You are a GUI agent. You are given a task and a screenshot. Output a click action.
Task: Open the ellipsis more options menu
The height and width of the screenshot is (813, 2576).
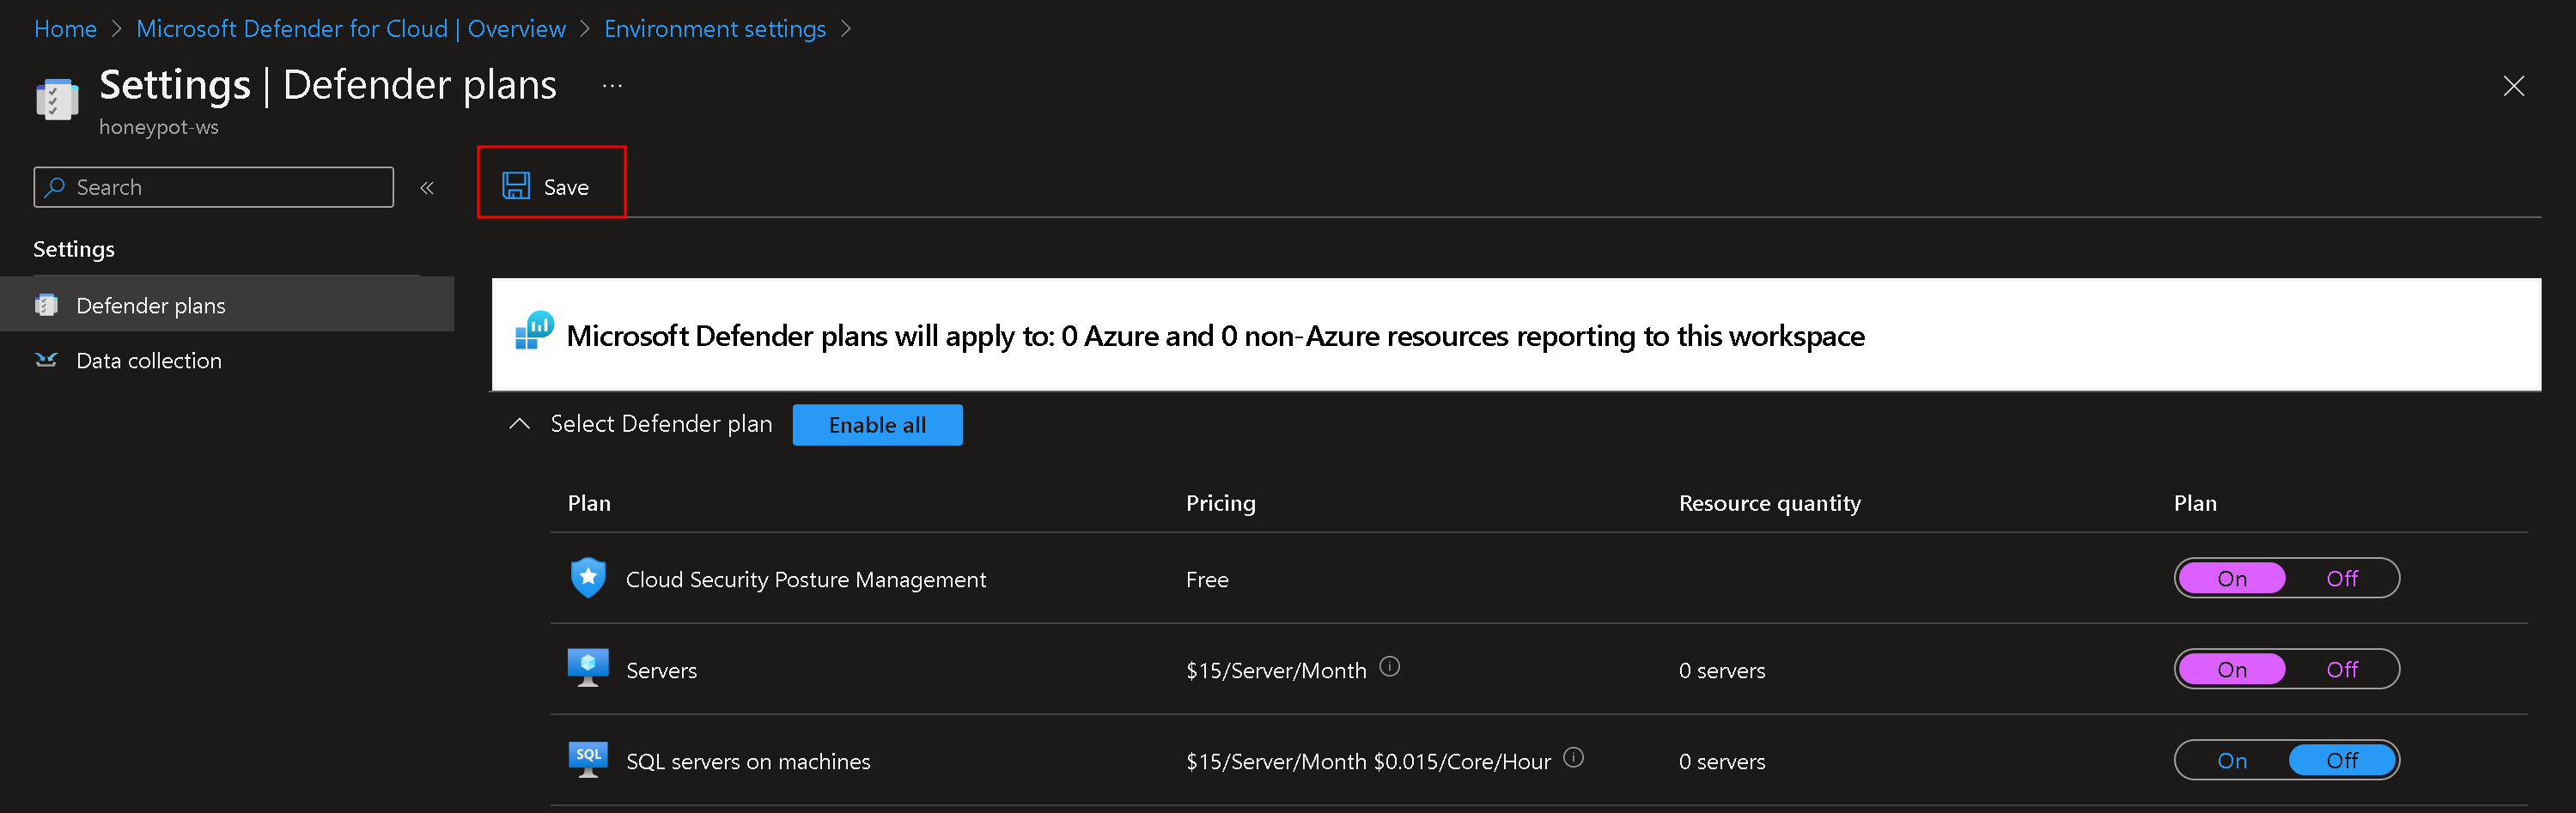click(x=612, y=87)
